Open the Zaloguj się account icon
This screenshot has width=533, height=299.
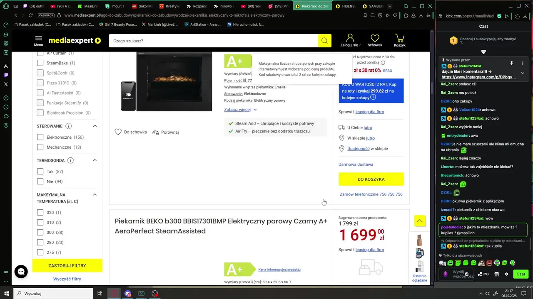click(350, 40)
